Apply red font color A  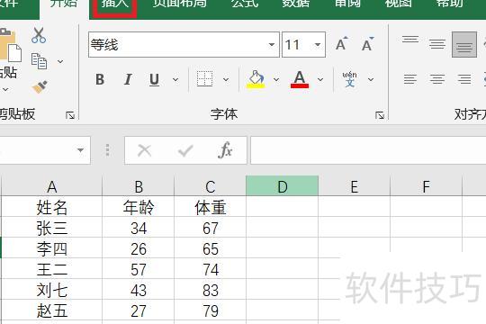point(300,79)
